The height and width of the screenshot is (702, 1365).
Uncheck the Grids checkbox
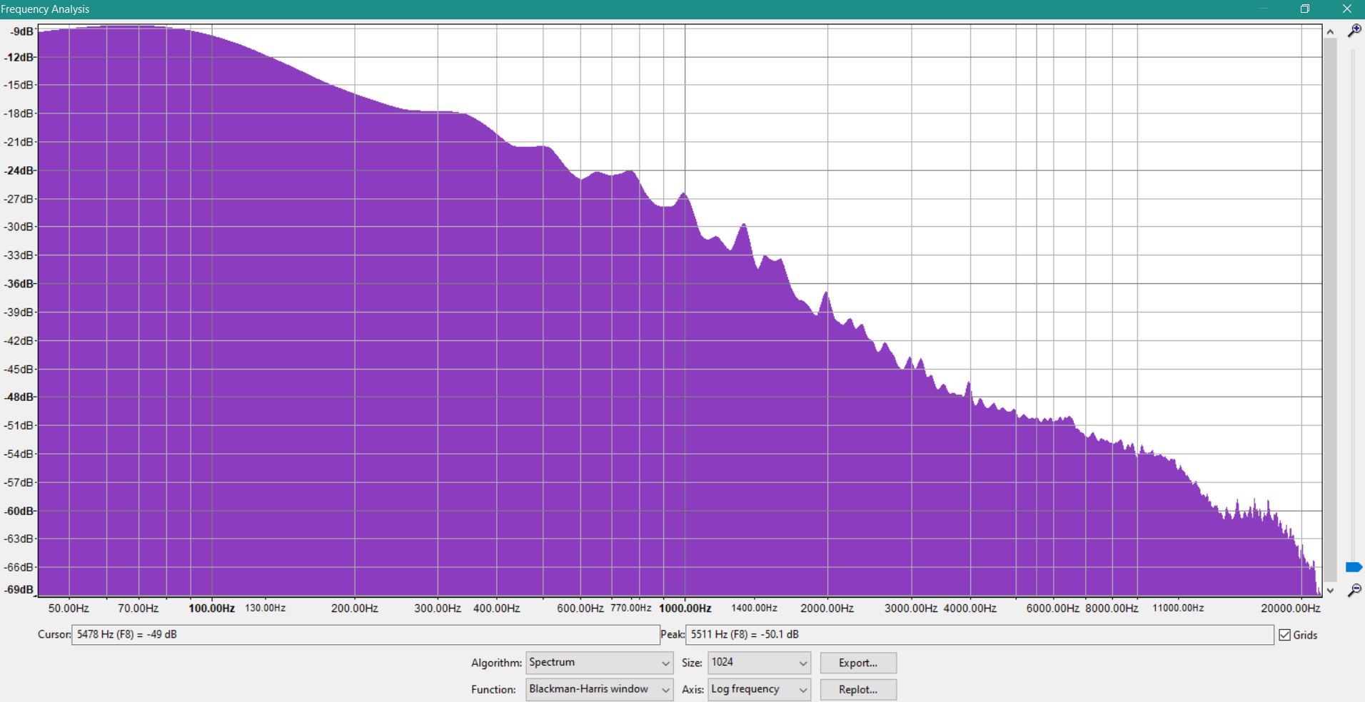coord(1285,635)
